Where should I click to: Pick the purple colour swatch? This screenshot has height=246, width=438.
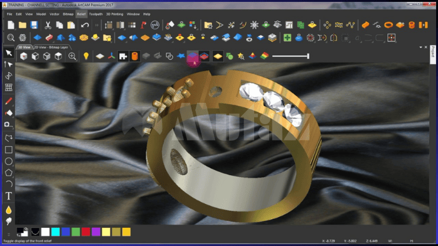pos(96,232)
